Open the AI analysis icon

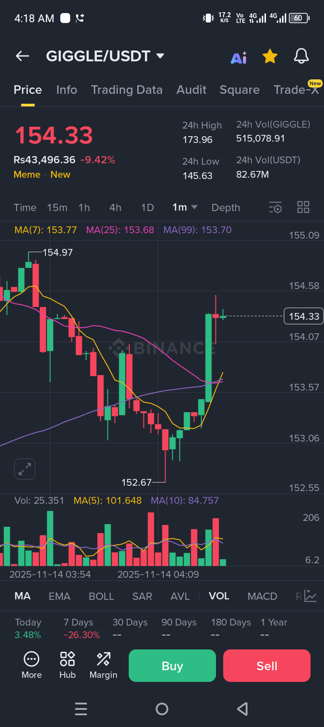point(239,57)
